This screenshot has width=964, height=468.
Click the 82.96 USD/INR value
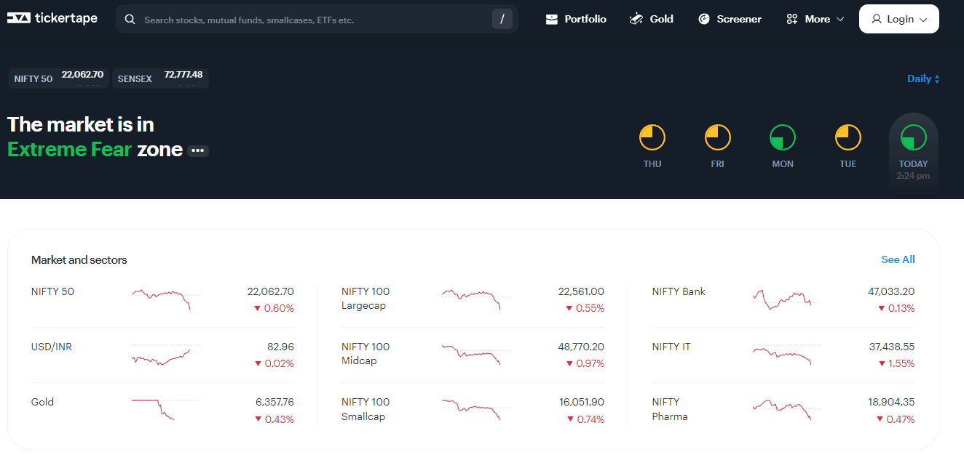point(281,347)
